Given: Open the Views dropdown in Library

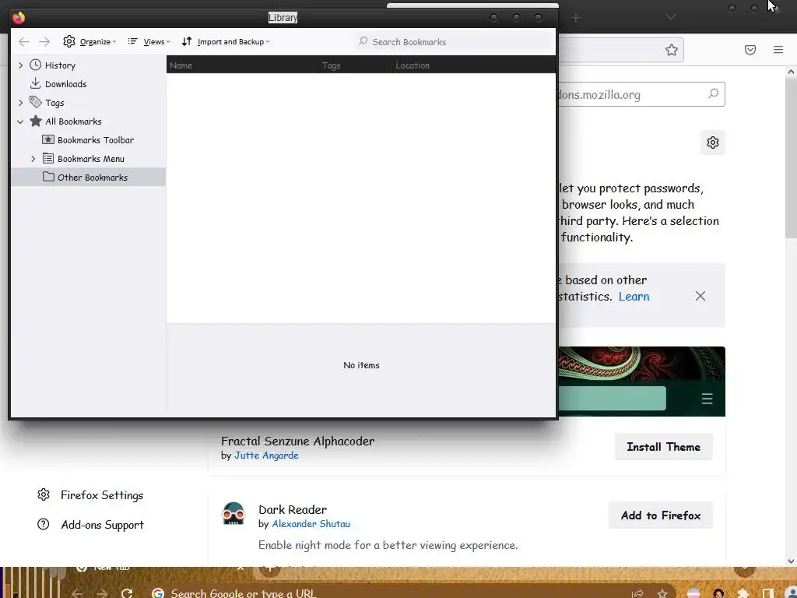Looking at the screenshot, I should [x=149, y=42].
